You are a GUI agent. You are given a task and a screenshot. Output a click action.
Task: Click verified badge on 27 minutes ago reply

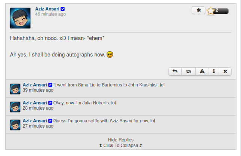click(50, 120)
